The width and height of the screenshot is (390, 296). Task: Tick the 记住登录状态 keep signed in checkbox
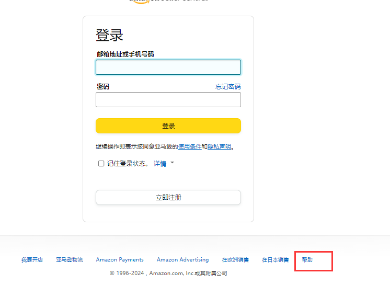tap(101, 163)
